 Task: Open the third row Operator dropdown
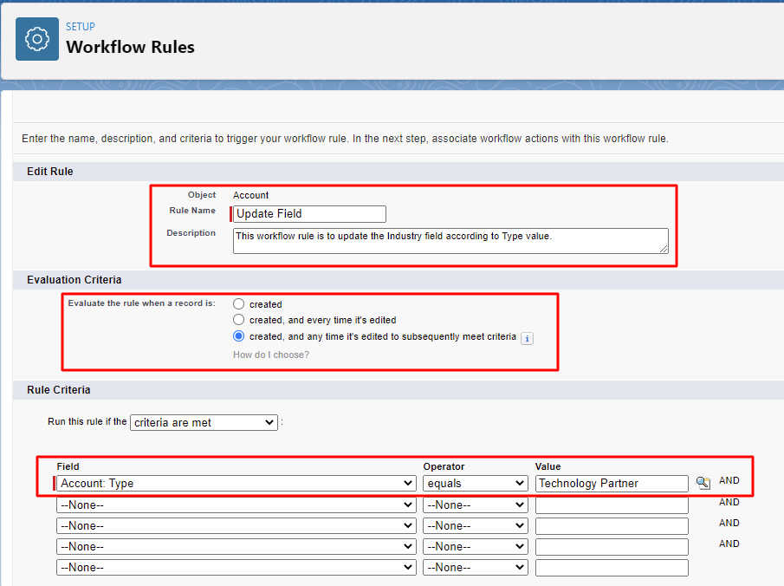pos(476,526)
